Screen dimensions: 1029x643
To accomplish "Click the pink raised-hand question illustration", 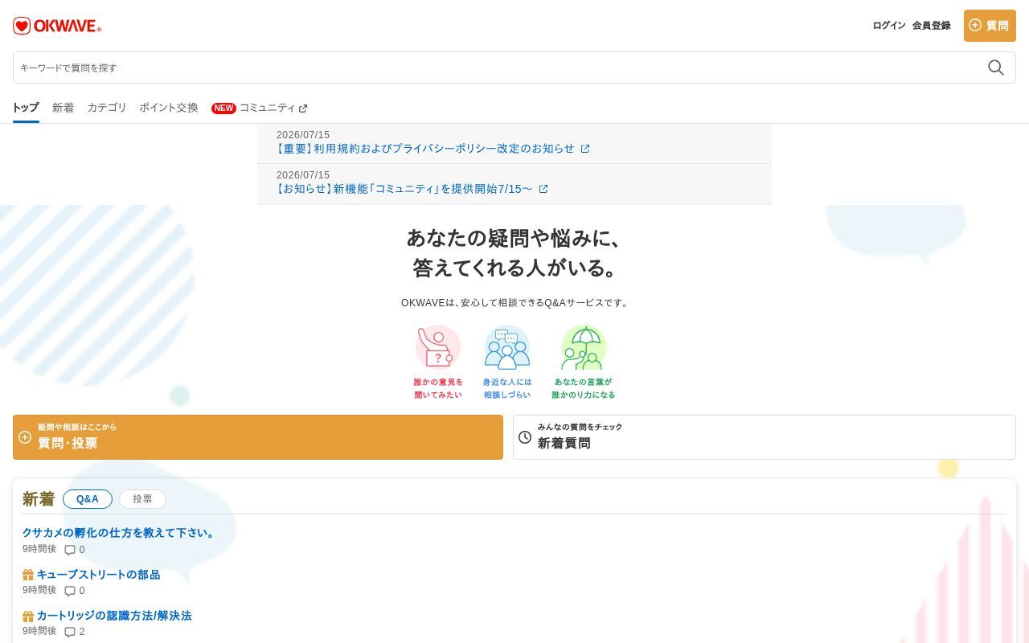I will pos(438,347).
